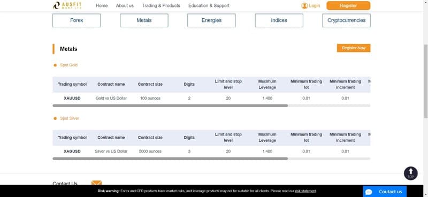This screenshot has height=197, width=428.
Task: Click the orange Register button
Action: tap(348, 5)
